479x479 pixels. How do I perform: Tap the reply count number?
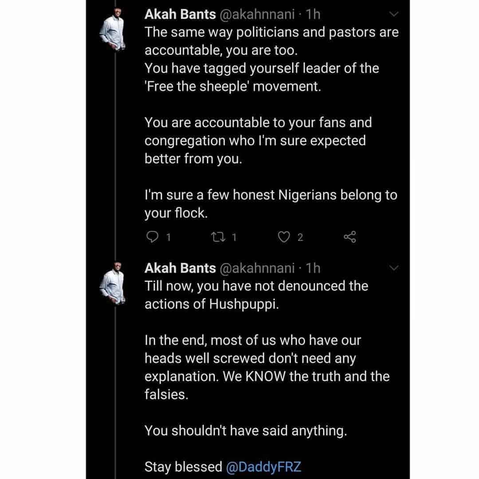point(168,238)
